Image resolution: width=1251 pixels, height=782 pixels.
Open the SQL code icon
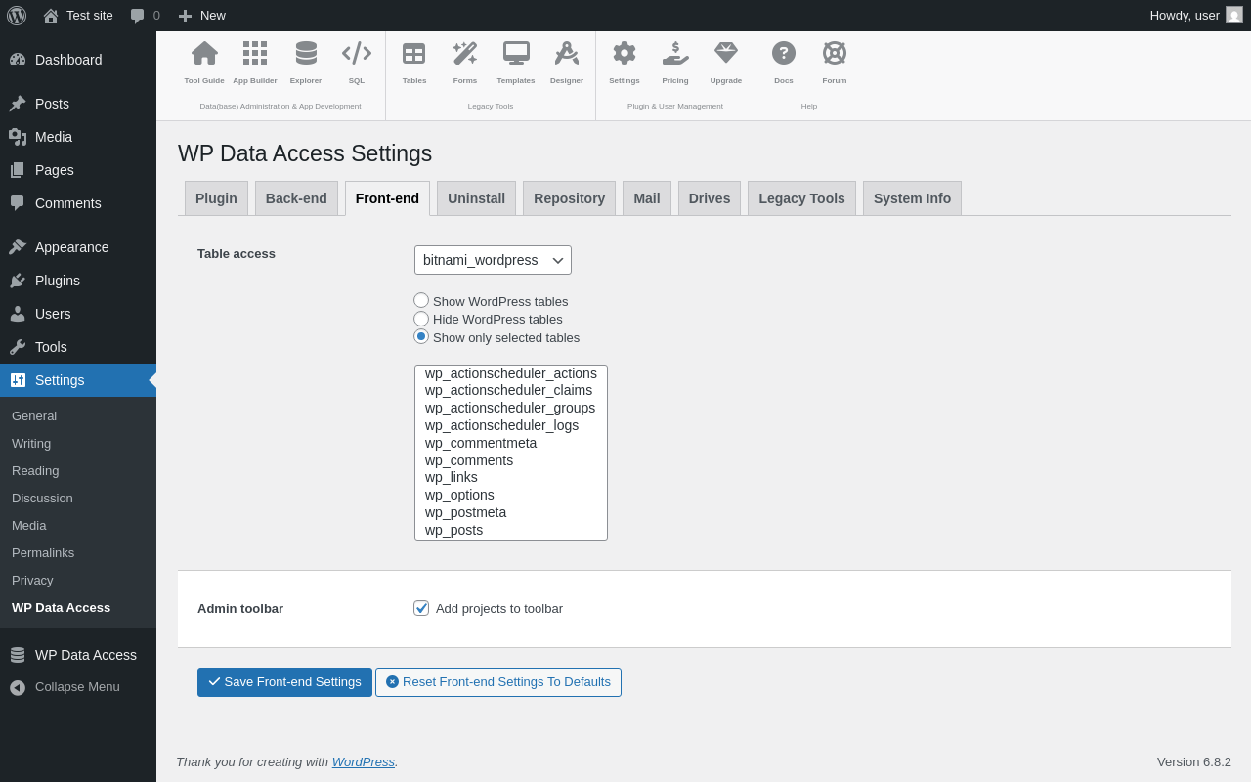357,53
